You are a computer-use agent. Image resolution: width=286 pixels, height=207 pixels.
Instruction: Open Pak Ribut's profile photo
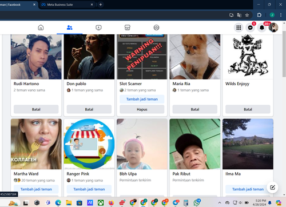pyautogui.click(x=195, y=144)
